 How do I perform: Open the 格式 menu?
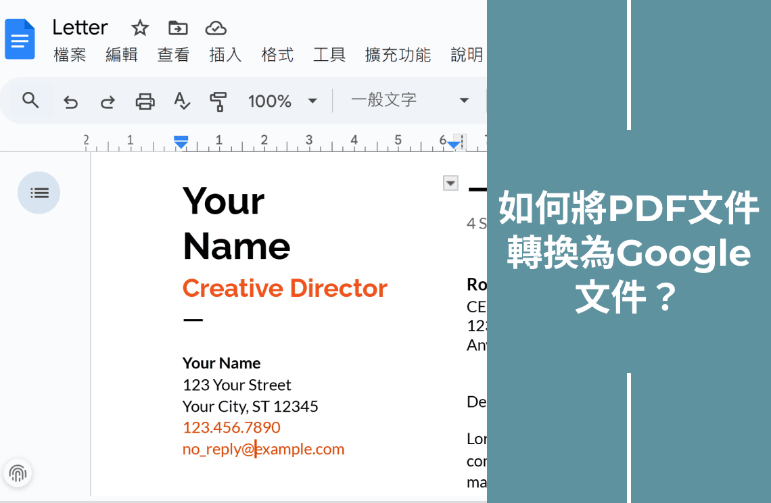click(x=277, y=55)
